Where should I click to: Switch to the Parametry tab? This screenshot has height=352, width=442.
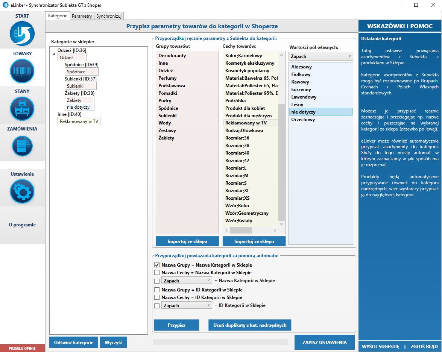coord(82,16)
